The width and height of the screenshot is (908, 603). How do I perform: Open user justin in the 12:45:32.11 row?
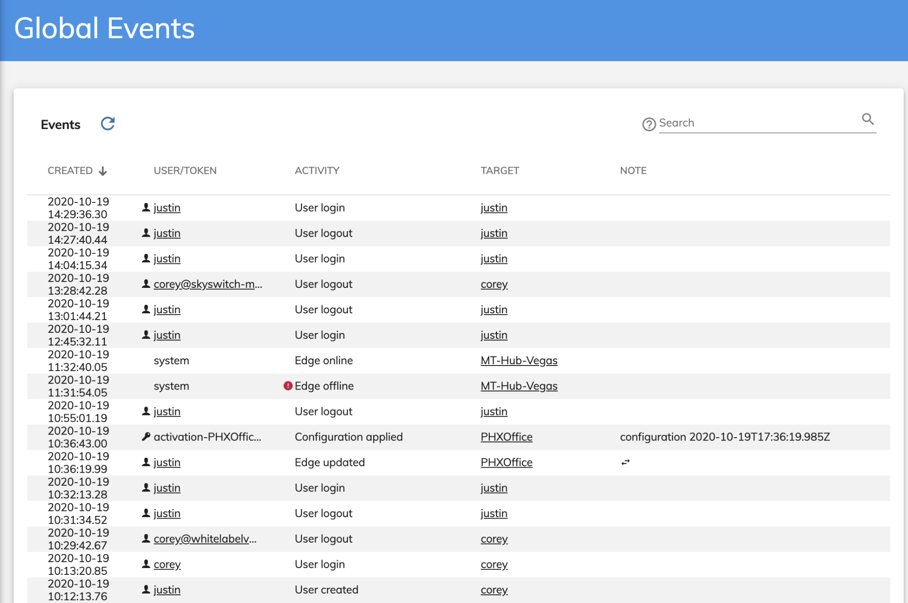167,335
